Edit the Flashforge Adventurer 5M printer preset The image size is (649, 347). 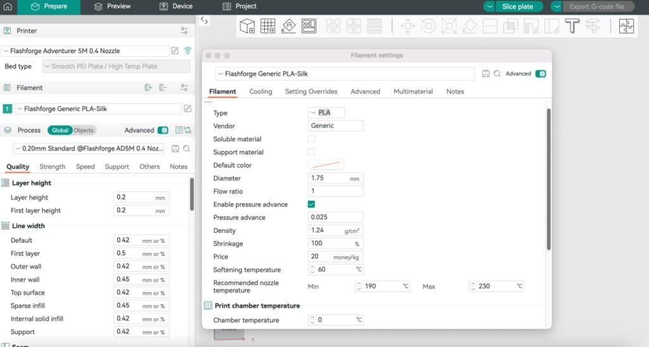click(x=175, y=51)
